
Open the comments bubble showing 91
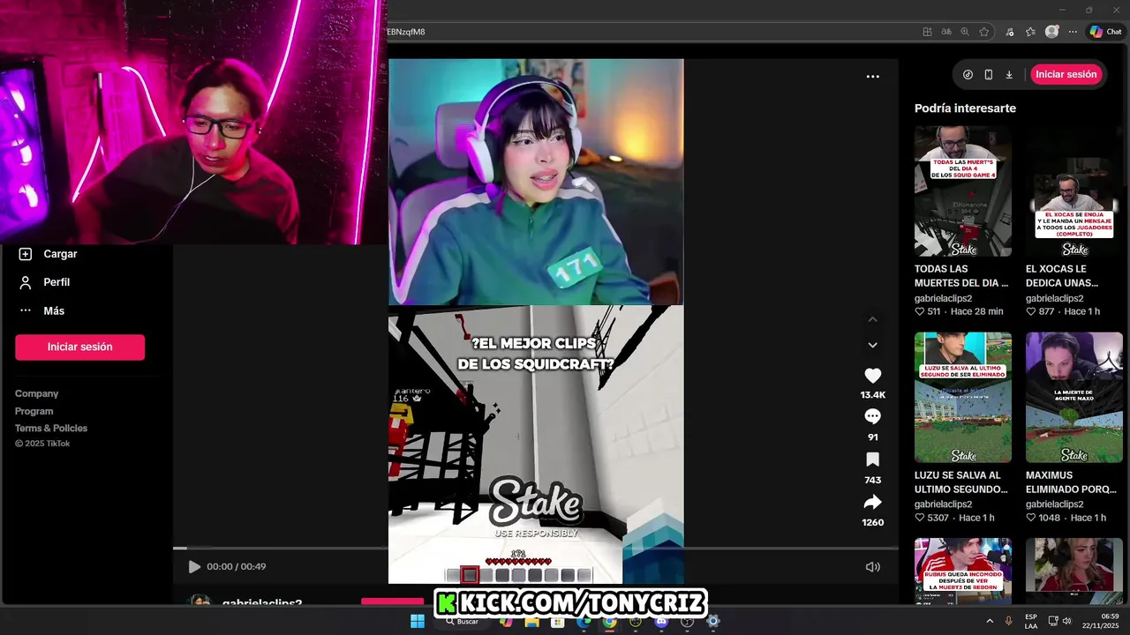pyautogui.click(x=872, y=416)
